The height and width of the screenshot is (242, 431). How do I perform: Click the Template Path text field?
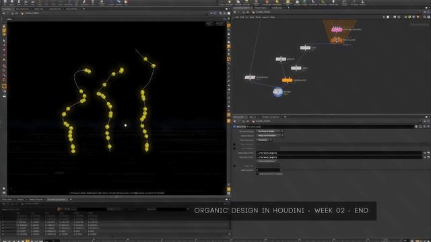tap(339, 157)
